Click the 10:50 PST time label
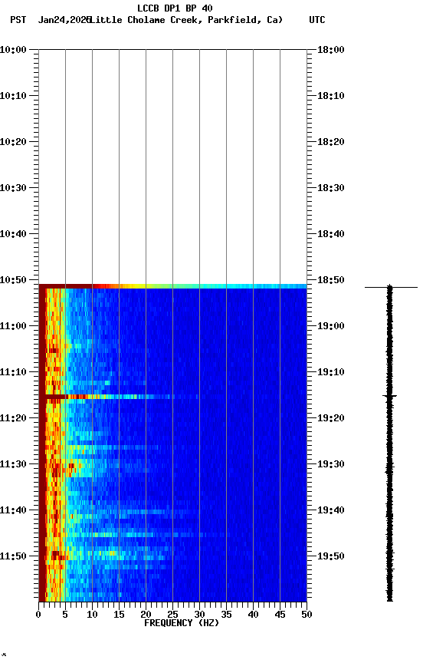The height and width of the screenshot is (663, 423). point(13,280)
